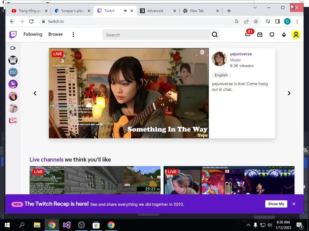Play the featured yejuniverse live stream
This screenshot has width=309, height=231.
(x=129, y=93)
